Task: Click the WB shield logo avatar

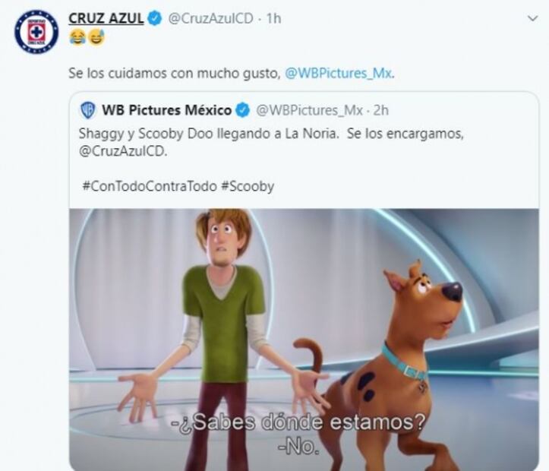Action: 88,110
